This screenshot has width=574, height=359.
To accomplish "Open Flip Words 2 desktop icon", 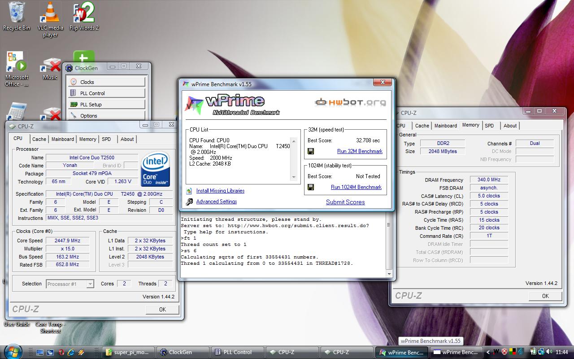I will 84,17.
